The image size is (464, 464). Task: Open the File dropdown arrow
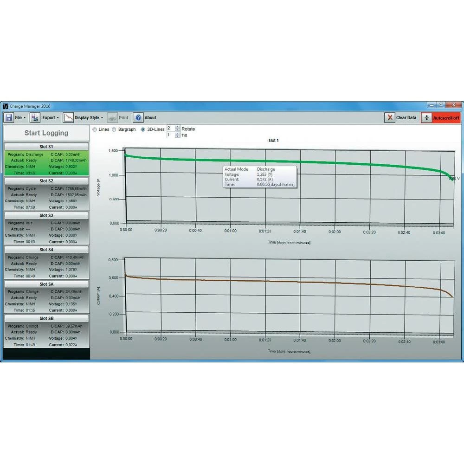coord(25,118)
